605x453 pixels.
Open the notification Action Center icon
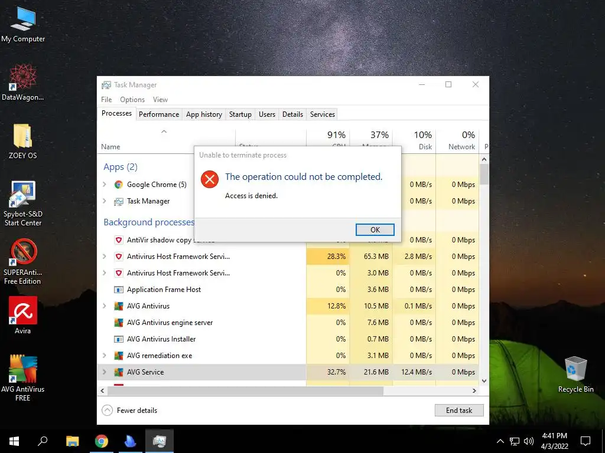(x=586, y=441)
